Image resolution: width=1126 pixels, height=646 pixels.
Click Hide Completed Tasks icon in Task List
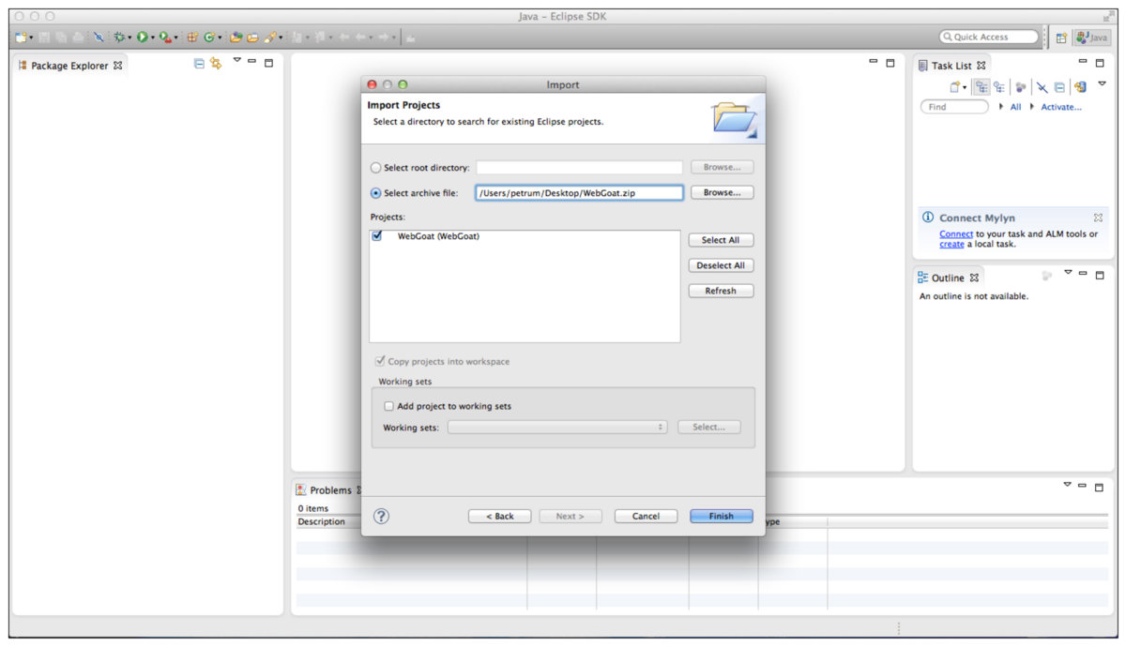click(1042, 87)
